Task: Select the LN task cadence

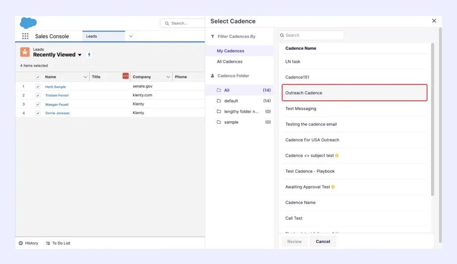Action: click(x=354, y=61)
